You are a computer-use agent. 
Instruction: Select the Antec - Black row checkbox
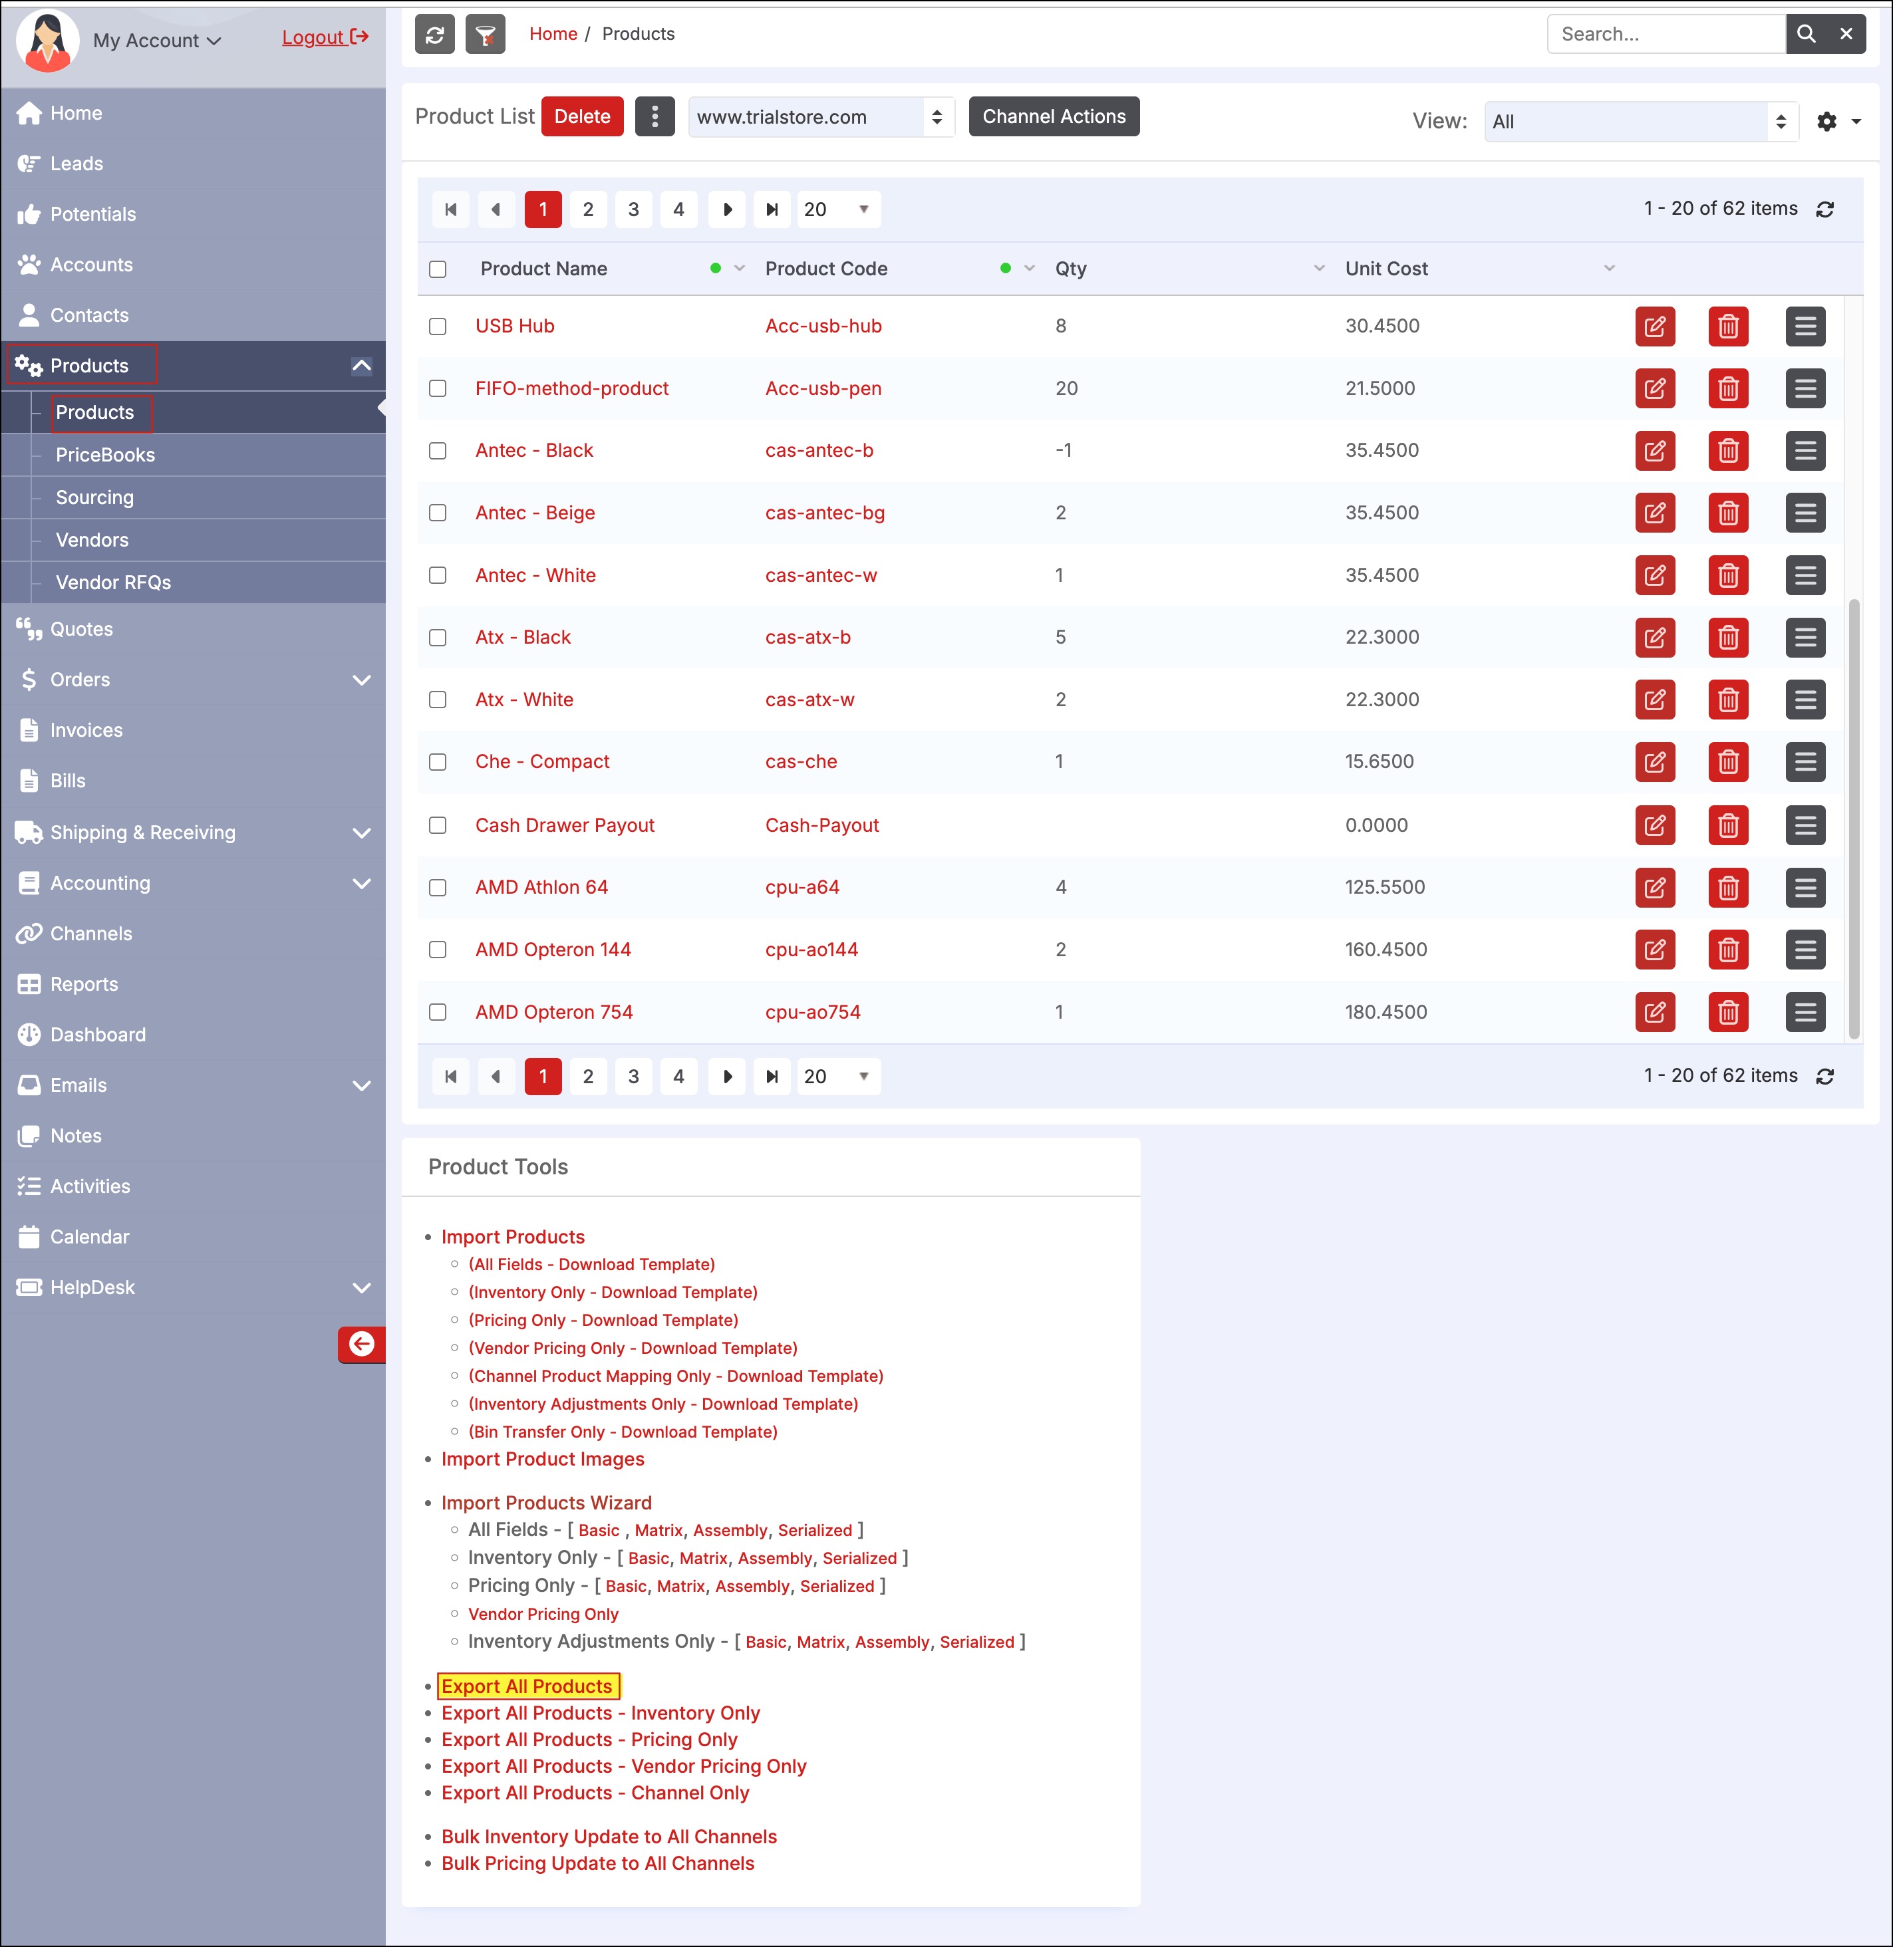438,452
